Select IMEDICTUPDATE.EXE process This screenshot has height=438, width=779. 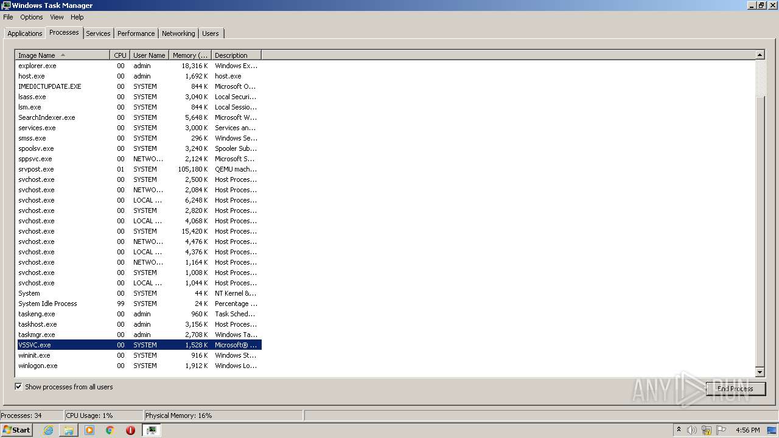point(138,86)
